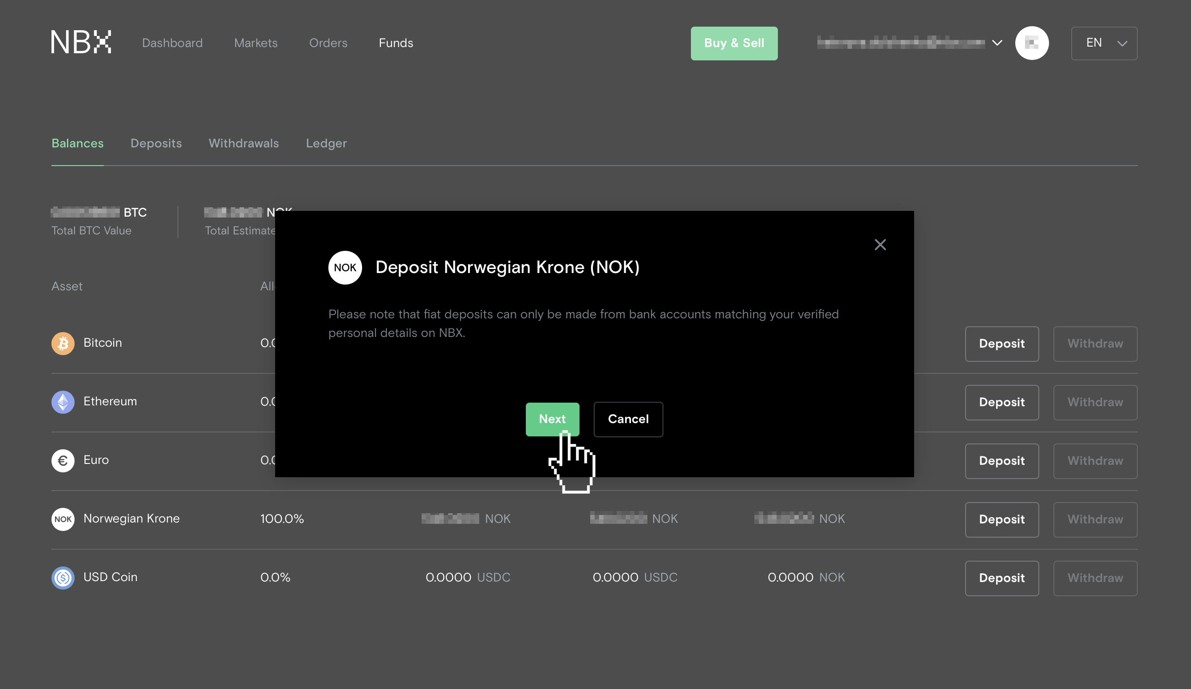Screen dimensions: 1191x689
Task: Open the Markets menu item
Action: 256,43
